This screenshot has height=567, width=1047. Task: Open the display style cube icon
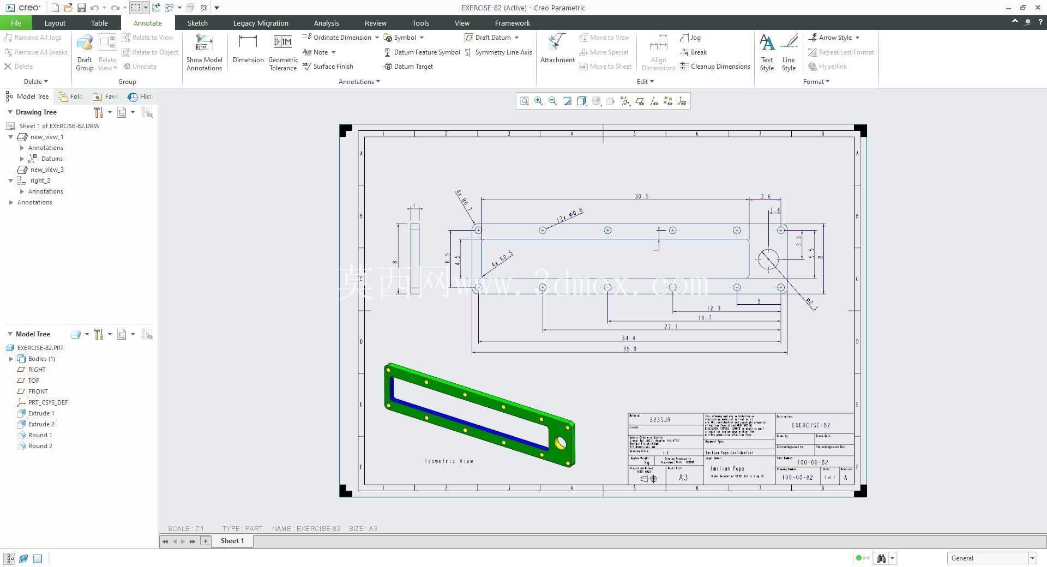(x=581, y=101)
